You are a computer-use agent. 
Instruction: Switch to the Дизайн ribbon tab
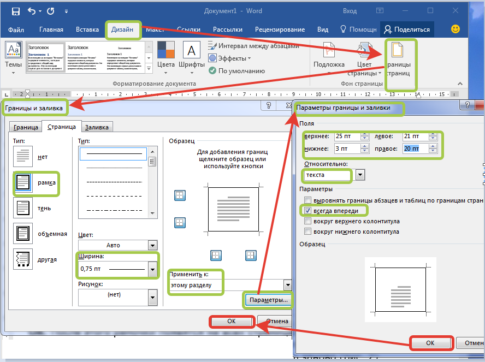[x=122, y=29]
